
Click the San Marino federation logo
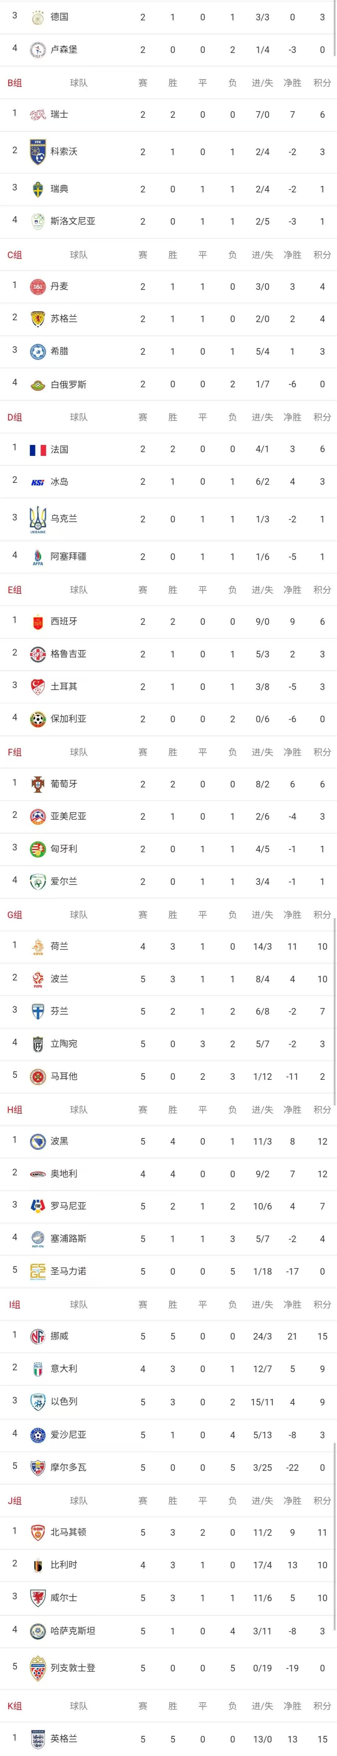click(38, 1271)
